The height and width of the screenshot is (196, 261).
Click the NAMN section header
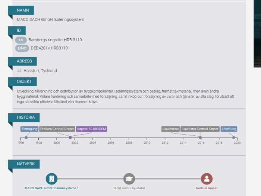(x=21, y=10)
